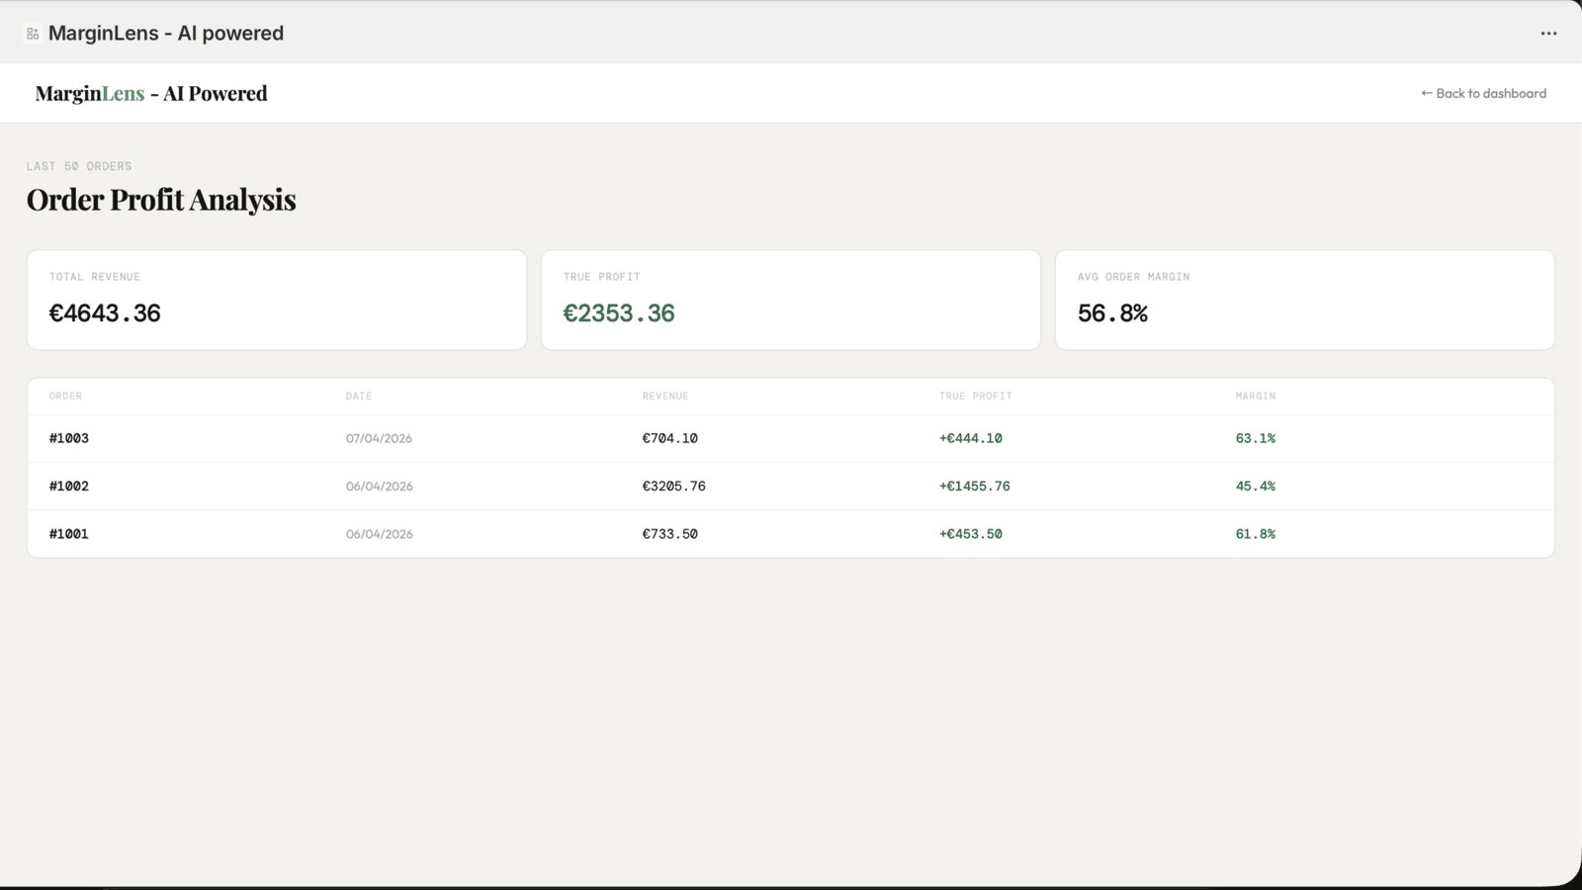Image resolution: width=1582 pixels, height=890 pixels.
Task: Open order #1003 details
Action: pyautogui.click(x=68, y=438)
